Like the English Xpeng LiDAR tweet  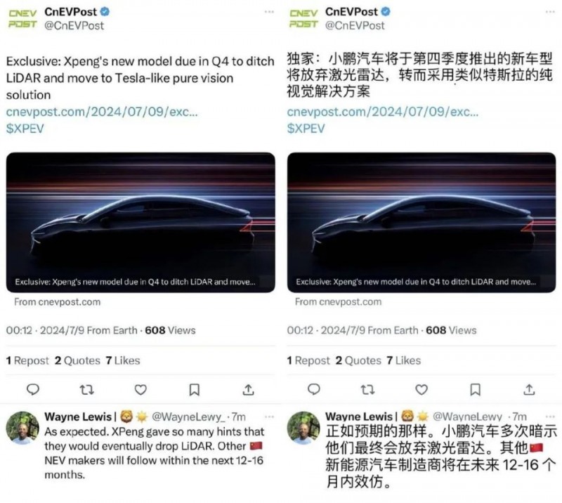(140, 389)
